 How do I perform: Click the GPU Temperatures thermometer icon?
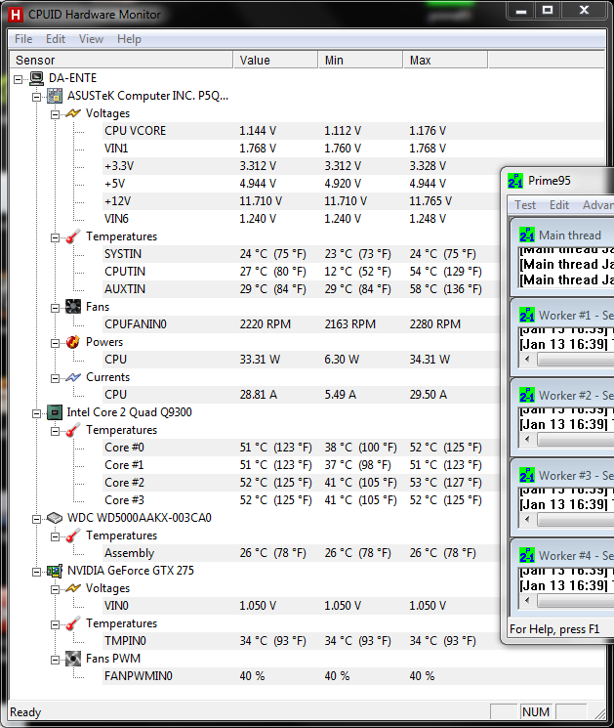[73, 623]
